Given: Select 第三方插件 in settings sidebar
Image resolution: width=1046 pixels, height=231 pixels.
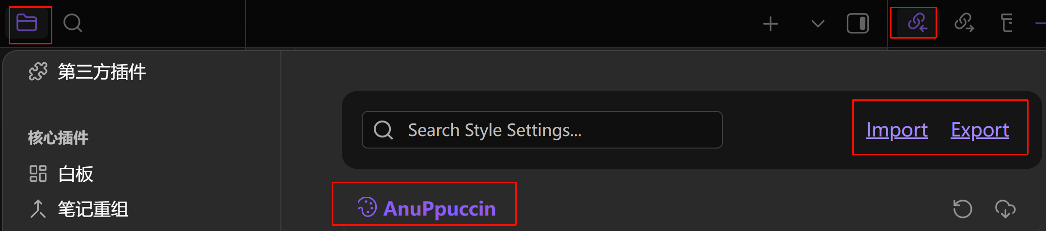Looking at the screenshot, I should coord(102,72).
